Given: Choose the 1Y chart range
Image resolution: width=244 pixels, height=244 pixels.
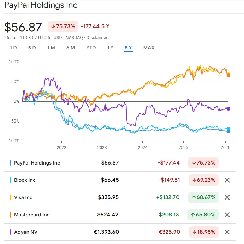Looking at the screenshot, I should click(x=110, y=48).
